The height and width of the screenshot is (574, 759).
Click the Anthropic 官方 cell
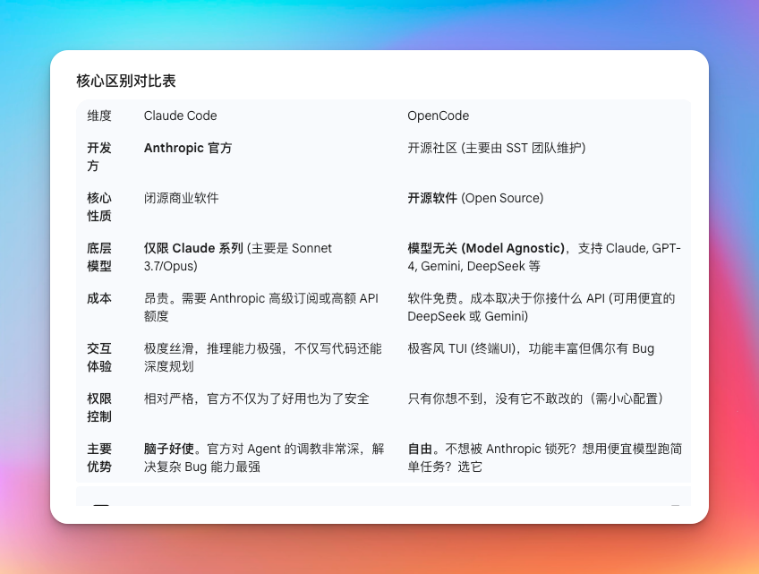click(188, 149)
